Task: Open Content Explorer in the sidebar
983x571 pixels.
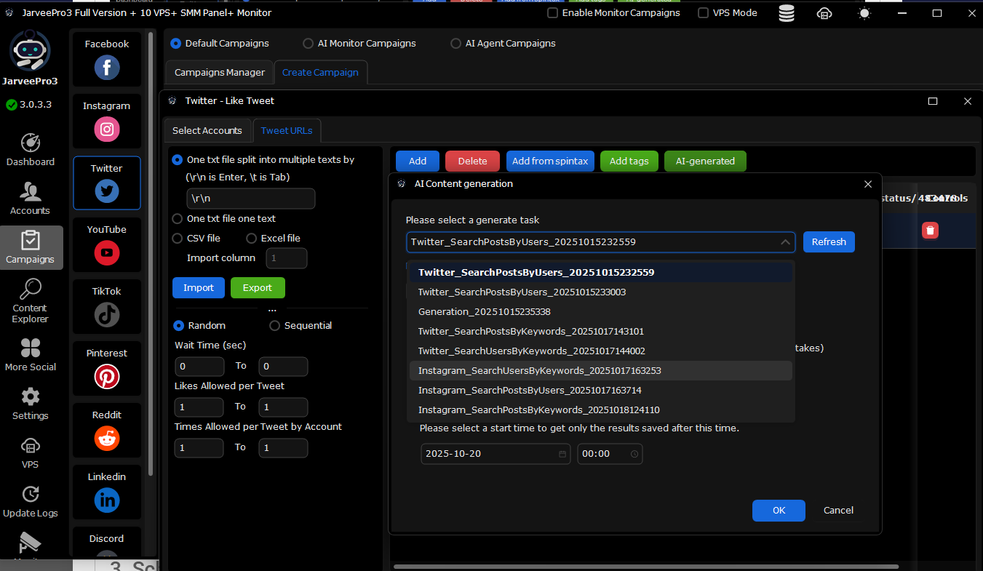Action: [x=31, y=301]
